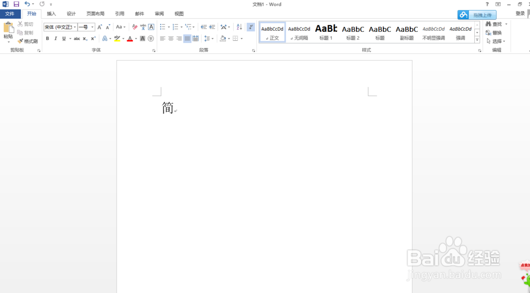
Task: Open font color dropdown arrow
Action: 136,39
